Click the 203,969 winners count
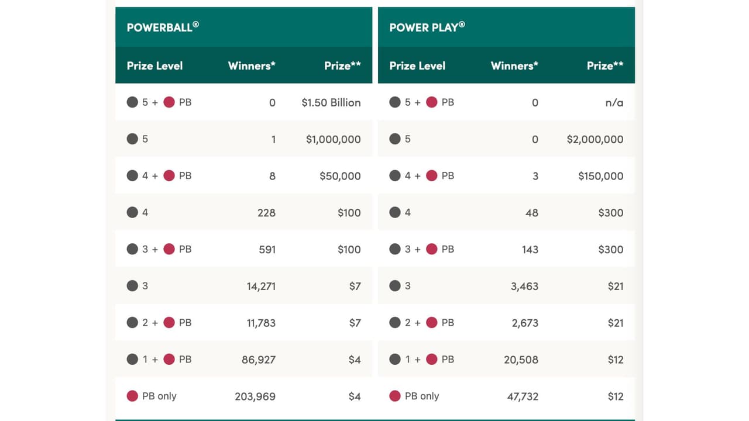This screenshot has height=421, width=749. coord(255,396)
